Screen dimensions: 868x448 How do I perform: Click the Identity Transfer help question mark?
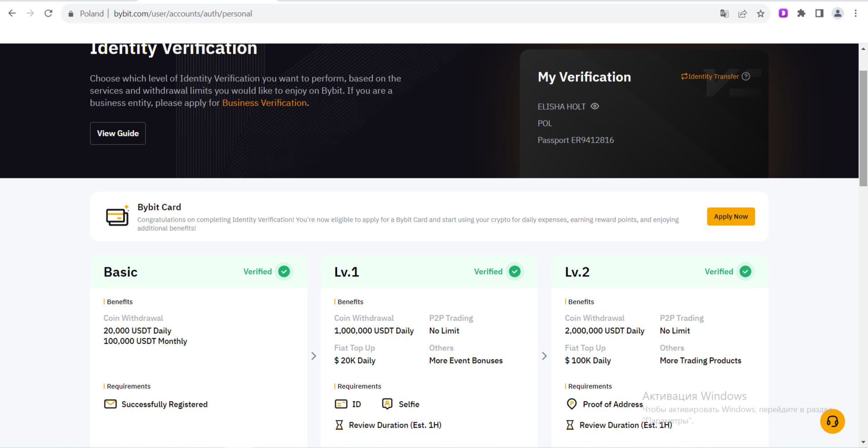[746, 76]
